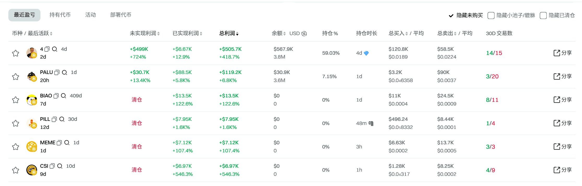Sort by 总利润 column header
The image size is (582, 186).
(229, 33)
